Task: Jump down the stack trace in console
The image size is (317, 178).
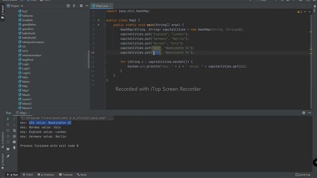Action: tap(14, 125)
